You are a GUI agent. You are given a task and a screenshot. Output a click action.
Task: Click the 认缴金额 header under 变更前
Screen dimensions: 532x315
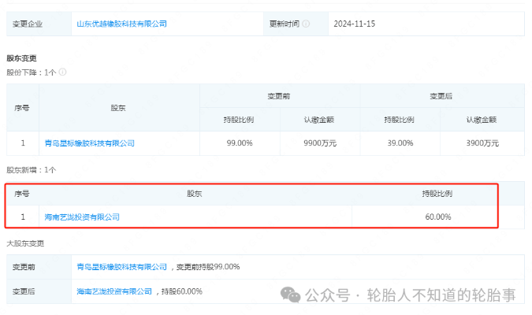tap(319, 120)
